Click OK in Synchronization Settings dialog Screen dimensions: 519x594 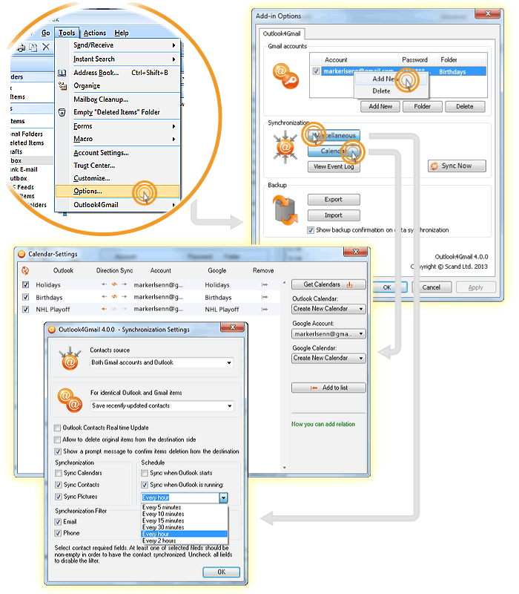coord(221,572)
